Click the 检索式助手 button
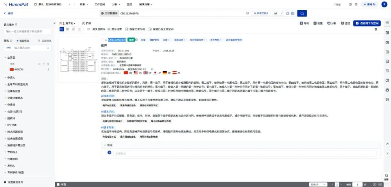Screen dimensions: 391x187 pos(261,13)
